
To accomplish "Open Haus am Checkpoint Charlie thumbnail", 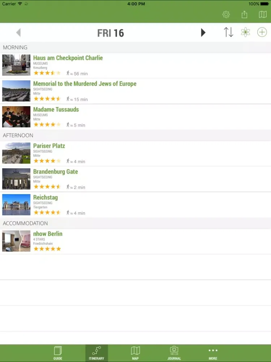I will pyautogui.click(x=16, y=65).
